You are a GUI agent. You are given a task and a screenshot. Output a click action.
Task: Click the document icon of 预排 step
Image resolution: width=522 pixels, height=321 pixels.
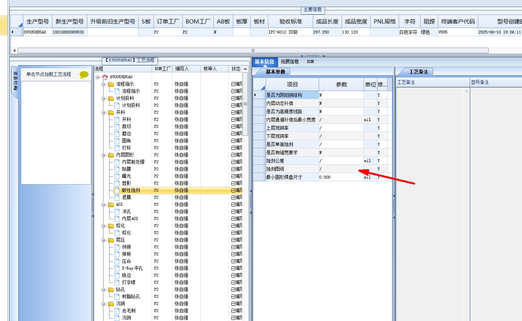click(x=117, y=247)
